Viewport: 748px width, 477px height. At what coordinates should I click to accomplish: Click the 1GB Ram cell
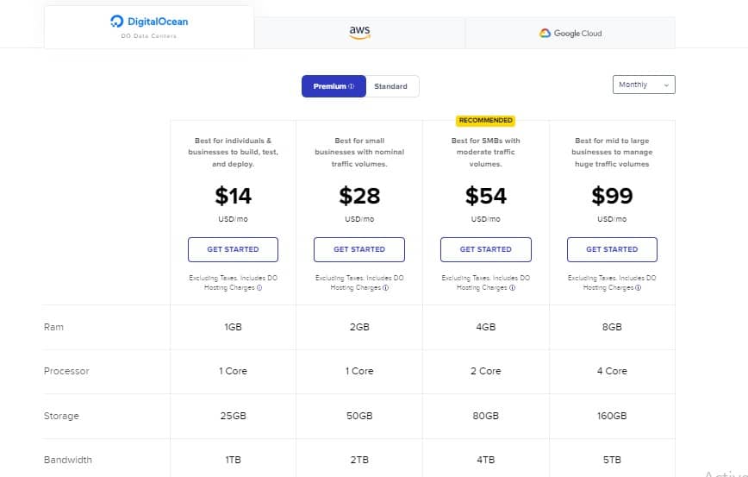click(233, 327)
